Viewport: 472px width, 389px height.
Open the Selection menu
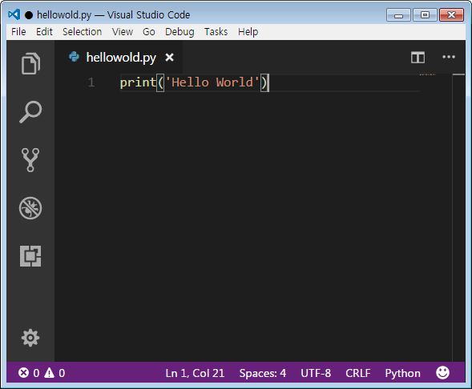click(83, 31)
